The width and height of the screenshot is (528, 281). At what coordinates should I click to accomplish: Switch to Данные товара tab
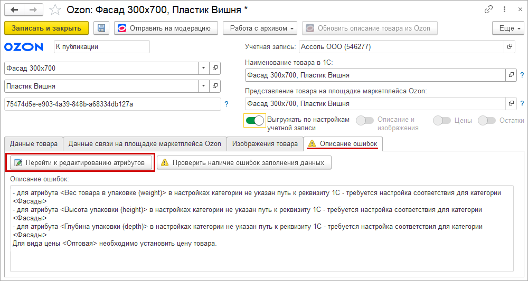[x=34, y=144]
